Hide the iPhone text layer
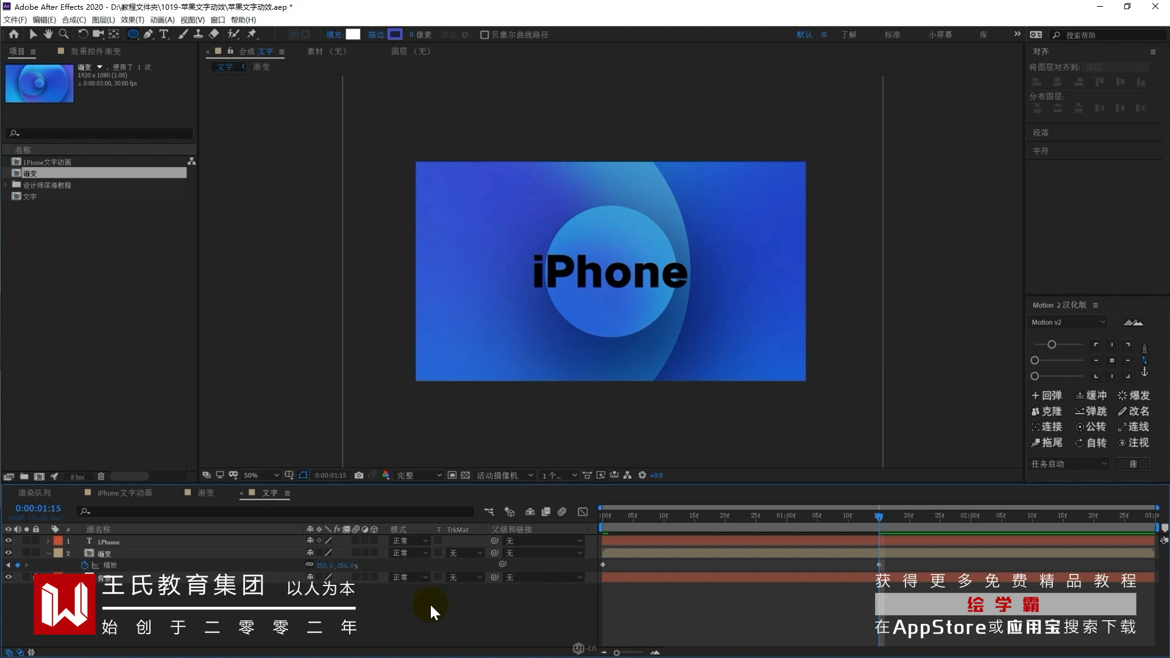The height and width of the screenshot is (658, 1170). coord(9,541)
